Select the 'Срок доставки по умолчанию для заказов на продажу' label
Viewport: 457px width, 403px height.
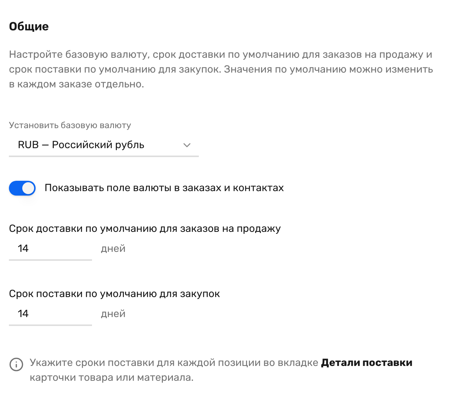(x=145, y=229)
